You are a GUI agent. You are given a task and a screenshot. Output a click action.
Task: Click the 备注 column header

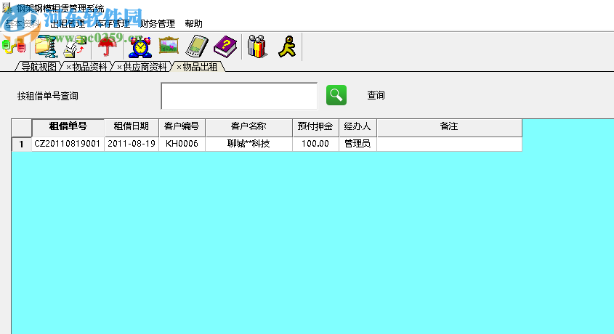pyautogui.click(x=450, y=128)
